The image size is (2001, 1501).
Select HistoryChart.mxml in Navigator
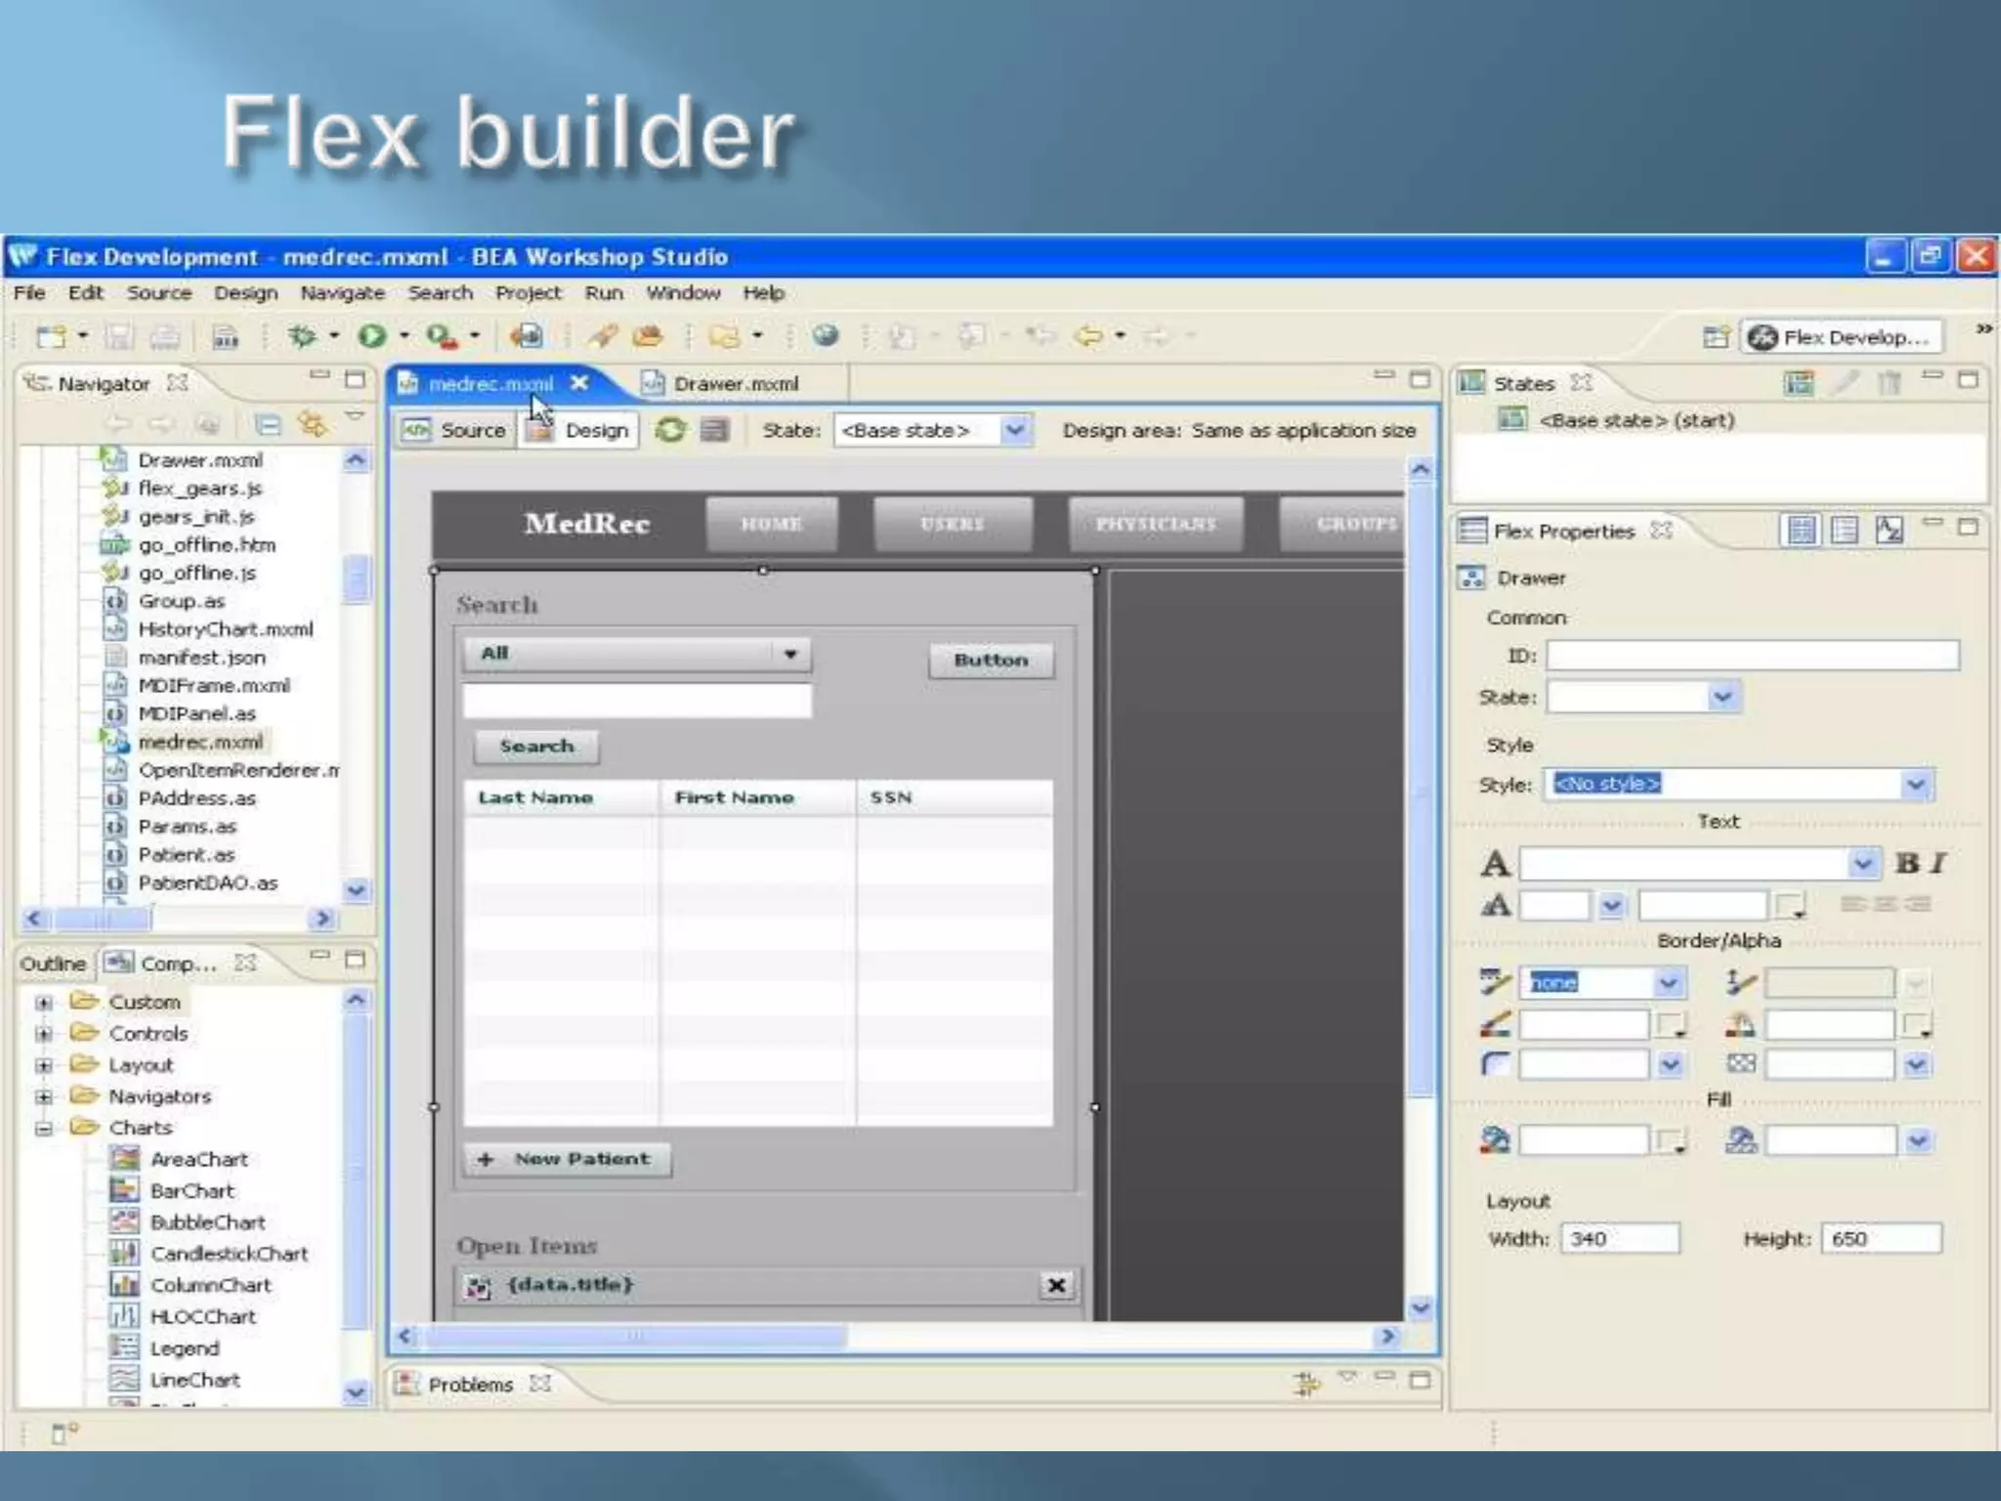[x=225, y=629]
